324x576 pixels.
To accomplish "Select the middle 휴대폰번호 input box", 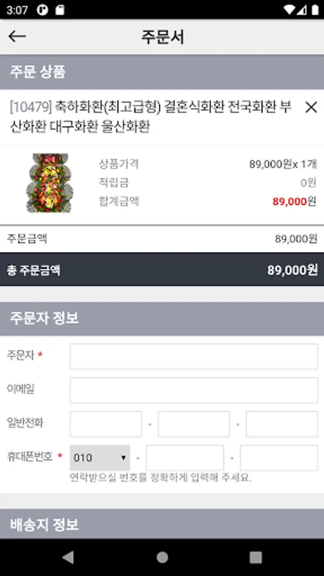I will tap(185, 458).
